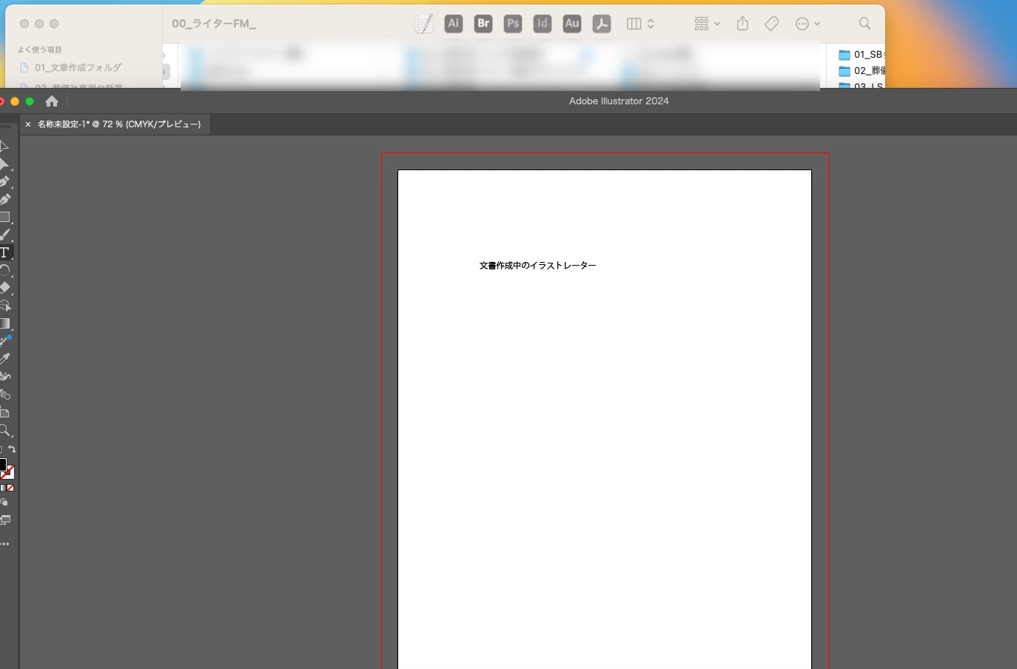This screenshot has height=669, width=1017.
Task: Open Audition Au icon in Finder toolbar
Action: [572, 24]
